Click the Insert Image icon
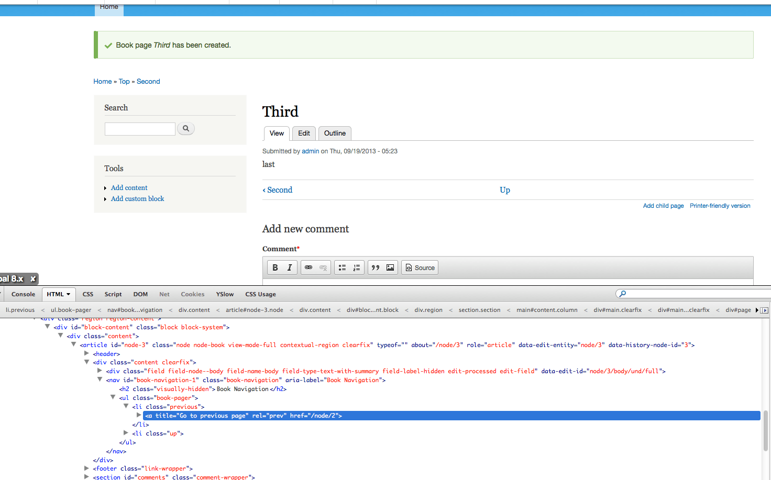Image resolution: width=771 pixels, height=480 pixels. pyautogui.click(x=390, y=267)
